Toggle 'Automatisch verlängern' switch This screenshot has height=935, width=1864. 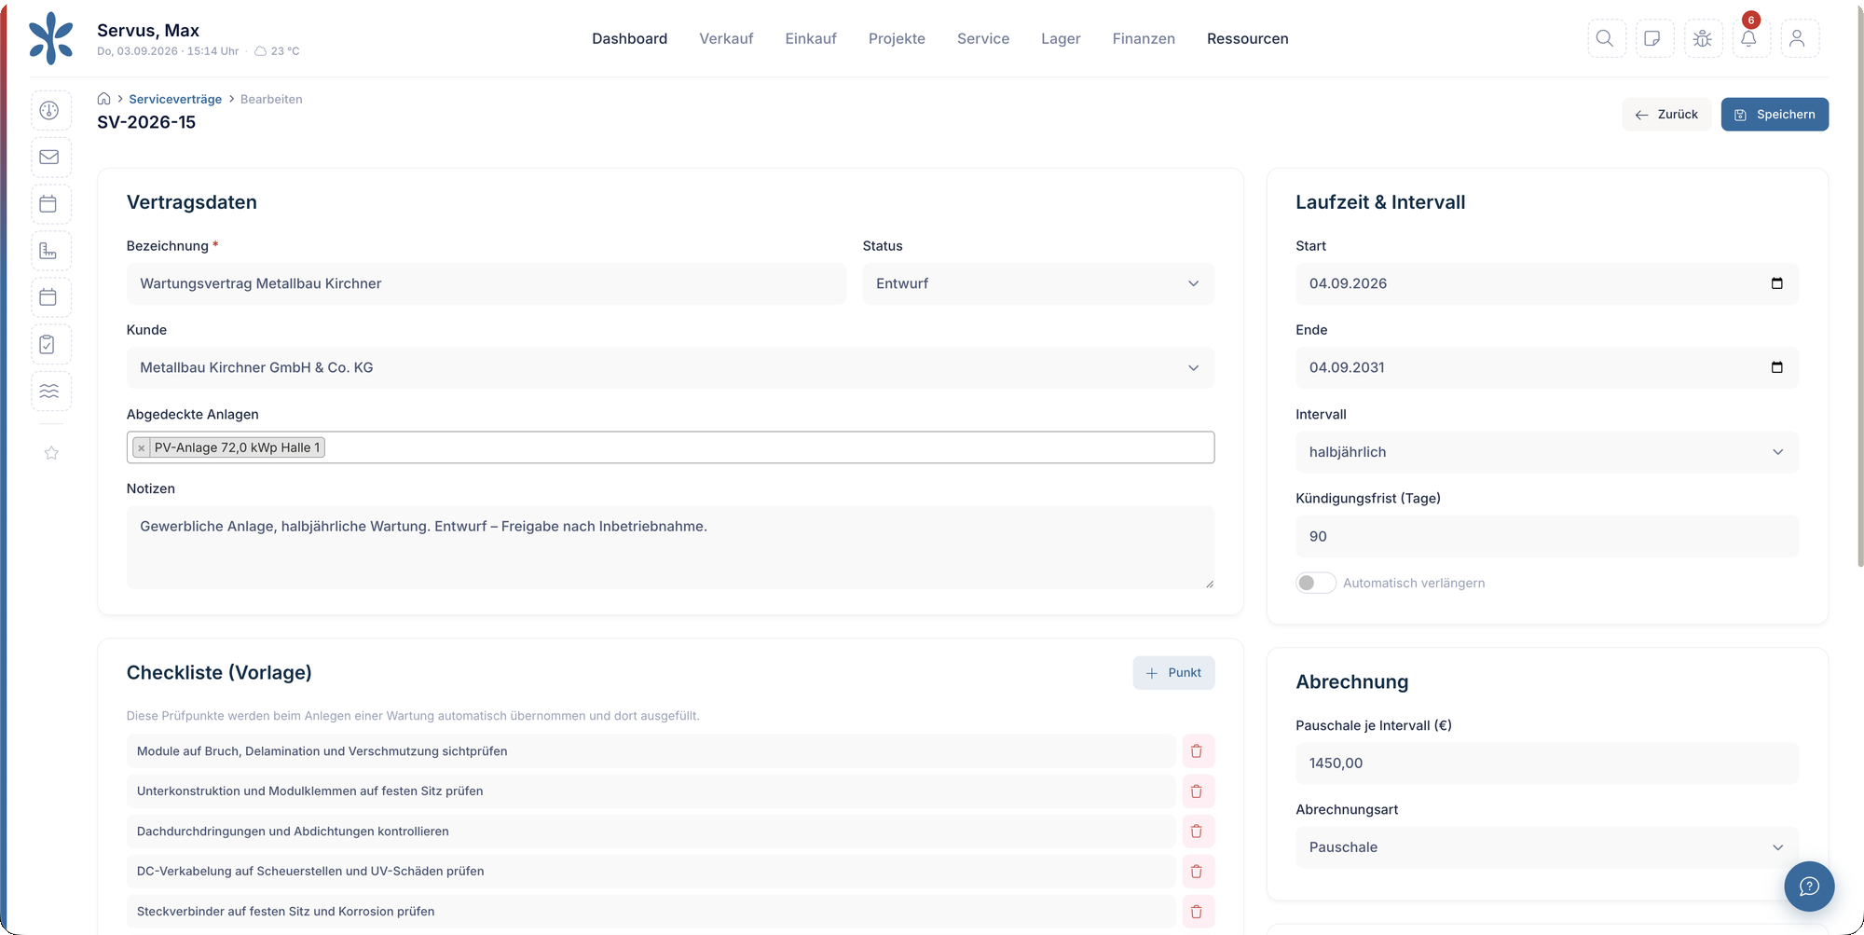(1315, 583)
